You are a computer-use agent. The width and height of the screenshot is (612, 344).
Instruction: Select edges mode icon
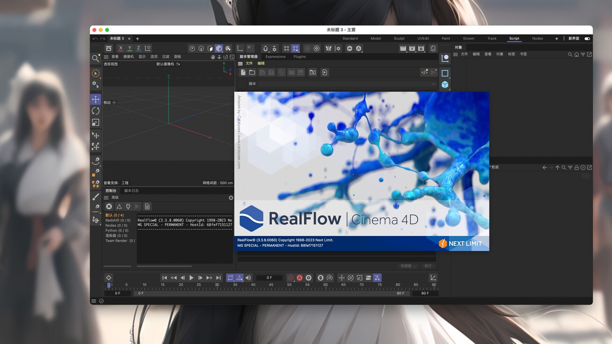(x=201, y=48)
